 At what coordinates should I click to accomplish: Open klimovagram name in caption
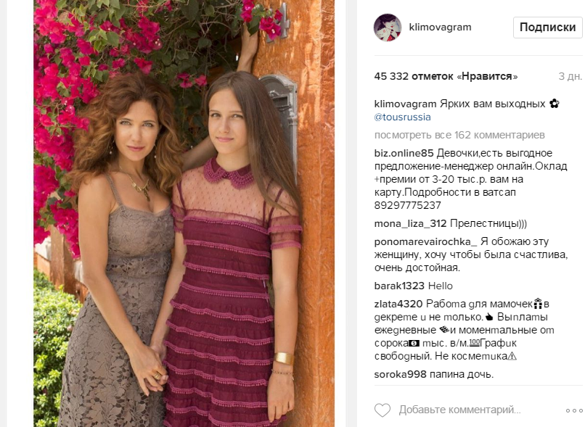point(405,104)
